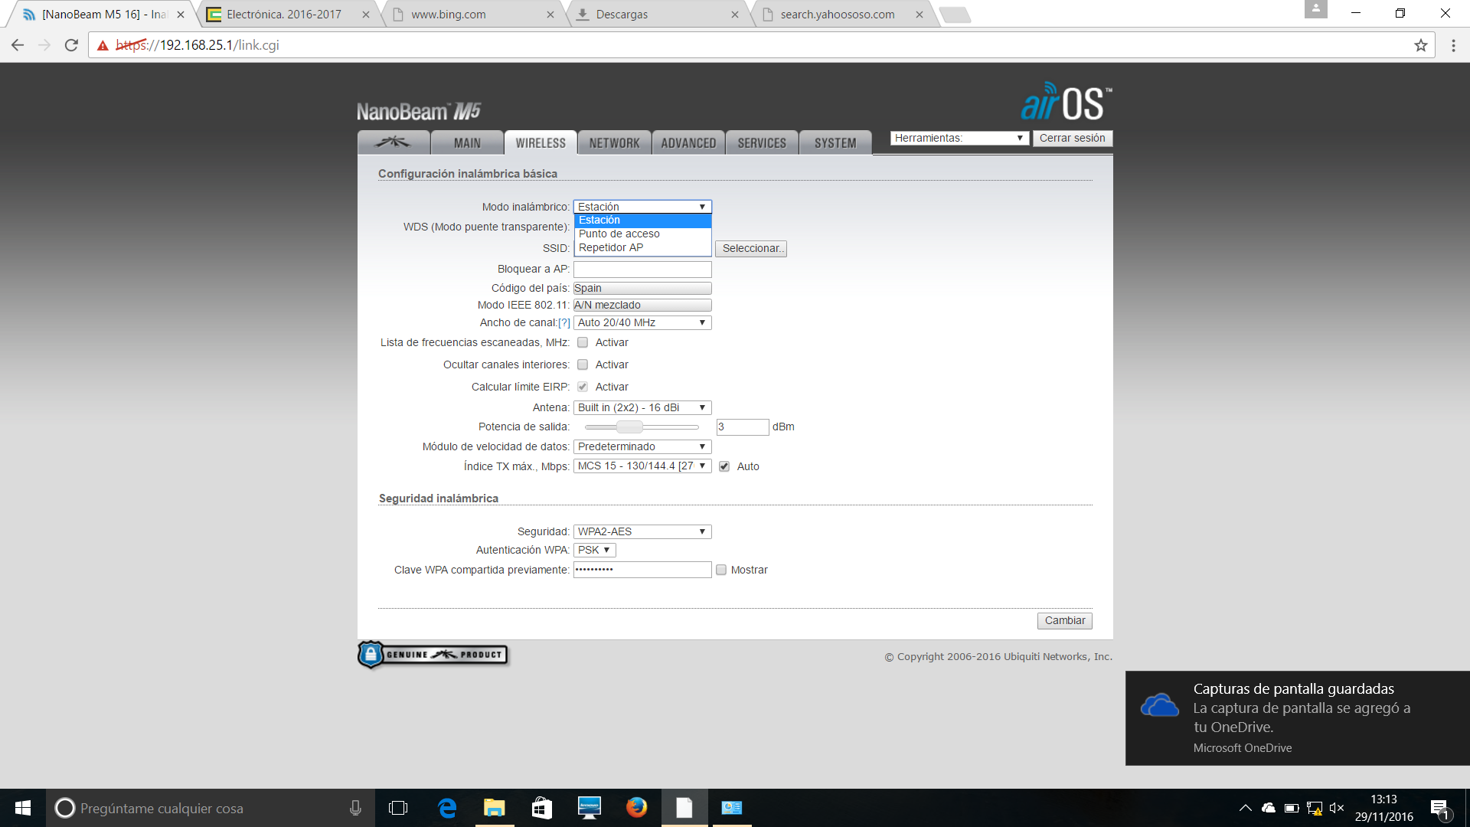
Task: Click the Cortana microphone icon
Action: coord(355,808)
